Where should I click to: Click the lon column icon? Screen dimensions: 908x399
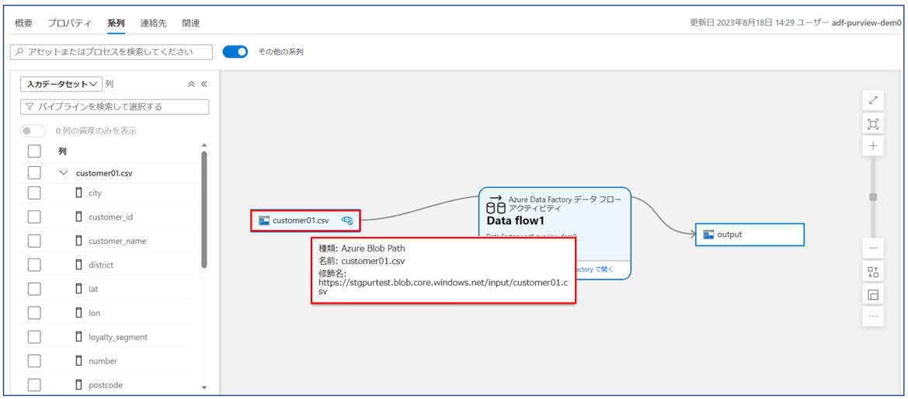tap(79, 313)
